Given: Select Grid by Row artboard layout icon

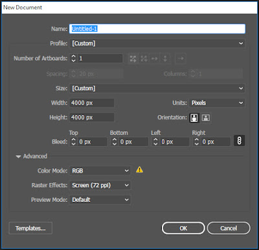Looking at the screenshot, I should (x=133, y=58).
